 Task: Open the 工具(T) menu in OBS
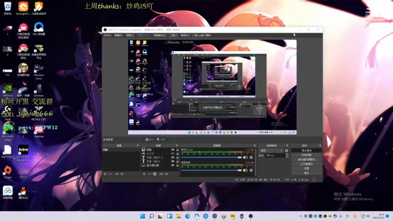tap(174, 35)
